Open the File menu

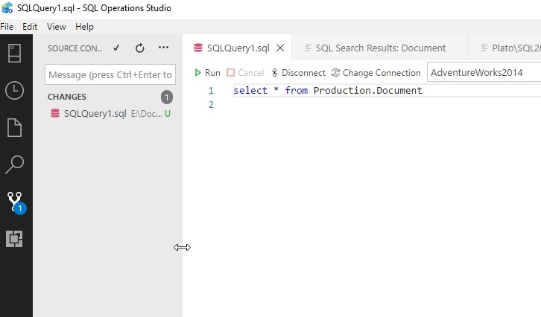pyautogui.click(x=7, y=27)
